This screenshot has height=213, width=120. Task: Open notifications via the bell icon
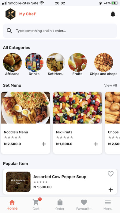click(113, 14)
